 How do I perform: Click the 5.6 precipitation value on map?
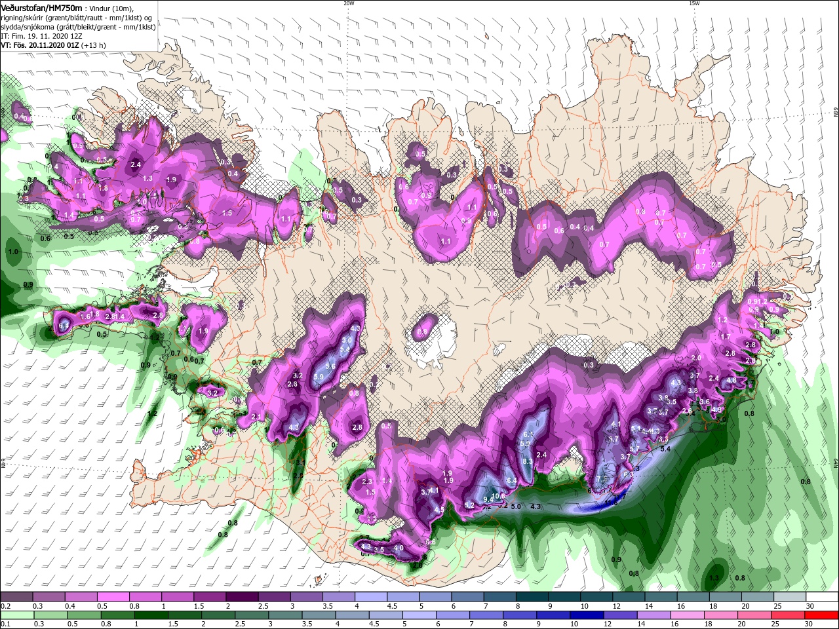[x=330, y=367]
